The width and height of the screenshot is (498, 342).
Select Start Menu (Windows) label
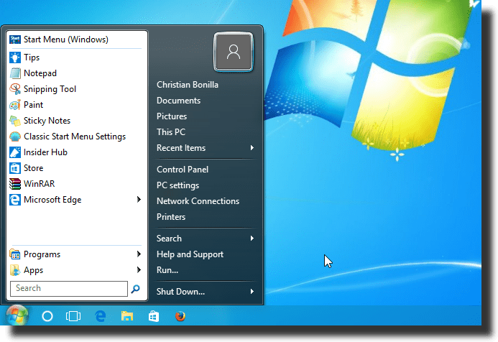pos(66,40)
